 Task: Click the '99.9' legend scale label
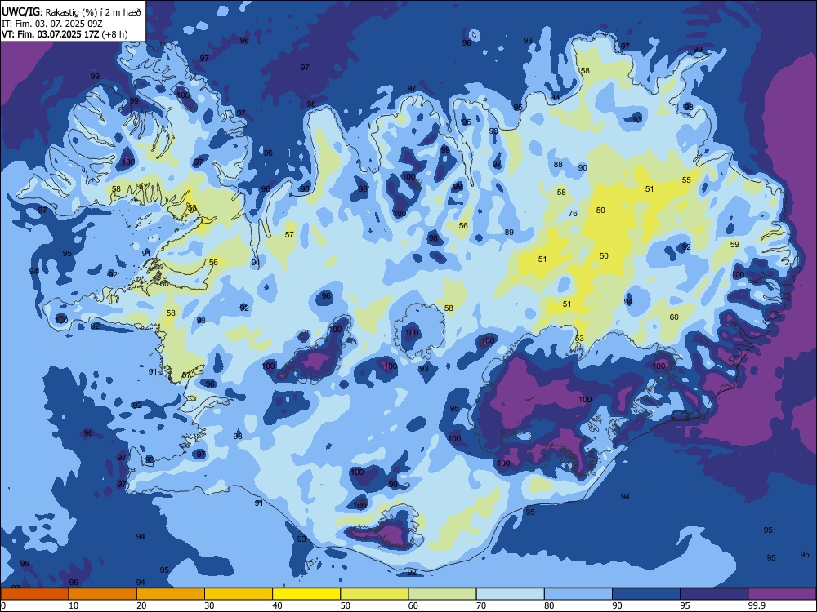tap(756, 605)
